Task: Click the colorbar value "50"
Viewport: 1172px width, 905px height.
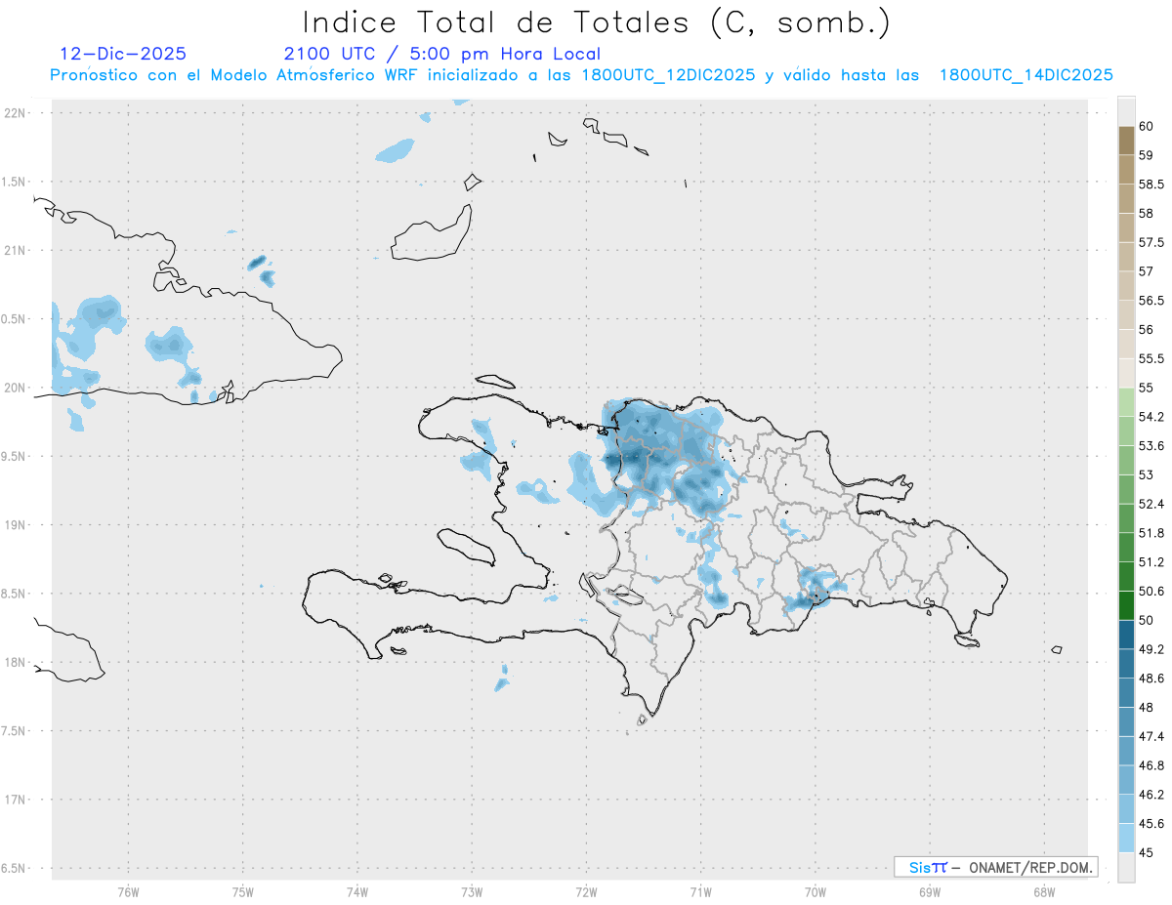Action: pyautogui.click(x=1147, y=620)
